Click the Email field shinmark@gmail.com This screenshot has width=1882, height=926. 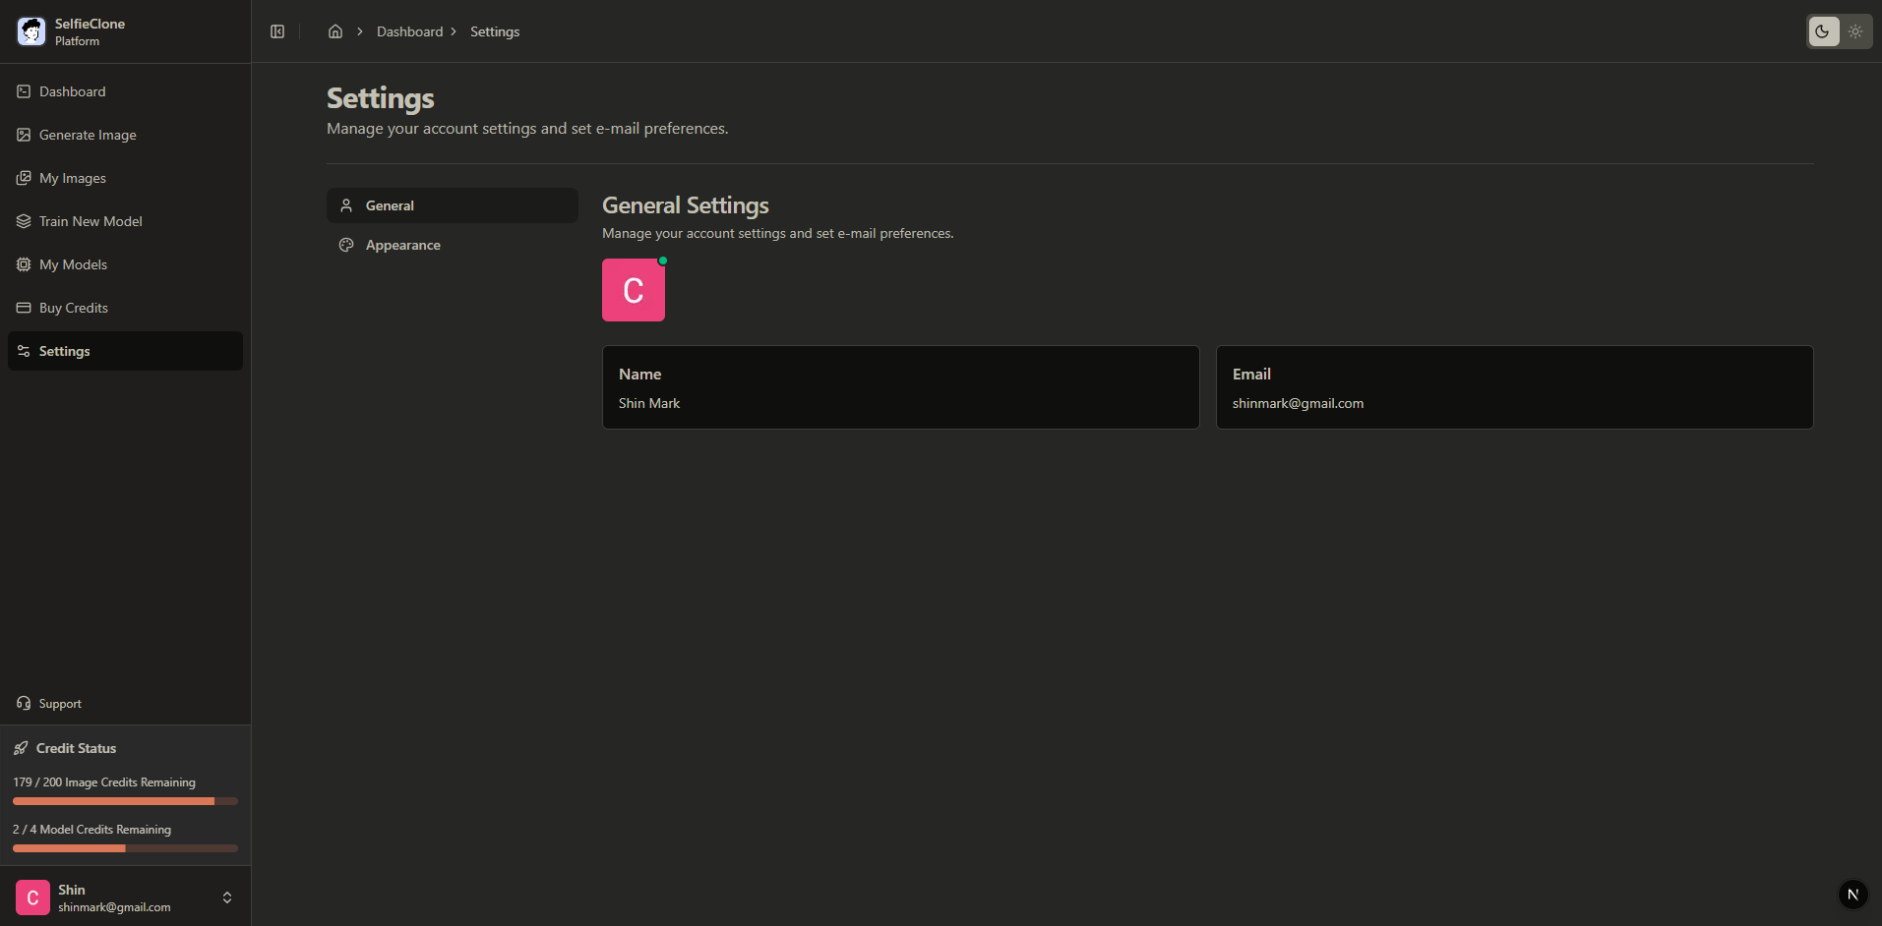click(x=1514, y=387)
